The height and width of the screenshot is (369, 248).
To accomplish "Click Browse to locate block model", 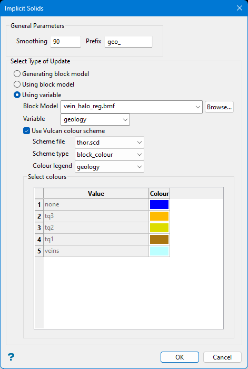I will (x=219, y=107).
